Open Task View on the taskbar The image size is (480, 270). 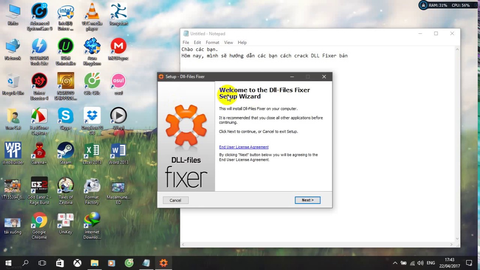pos(42,263)
